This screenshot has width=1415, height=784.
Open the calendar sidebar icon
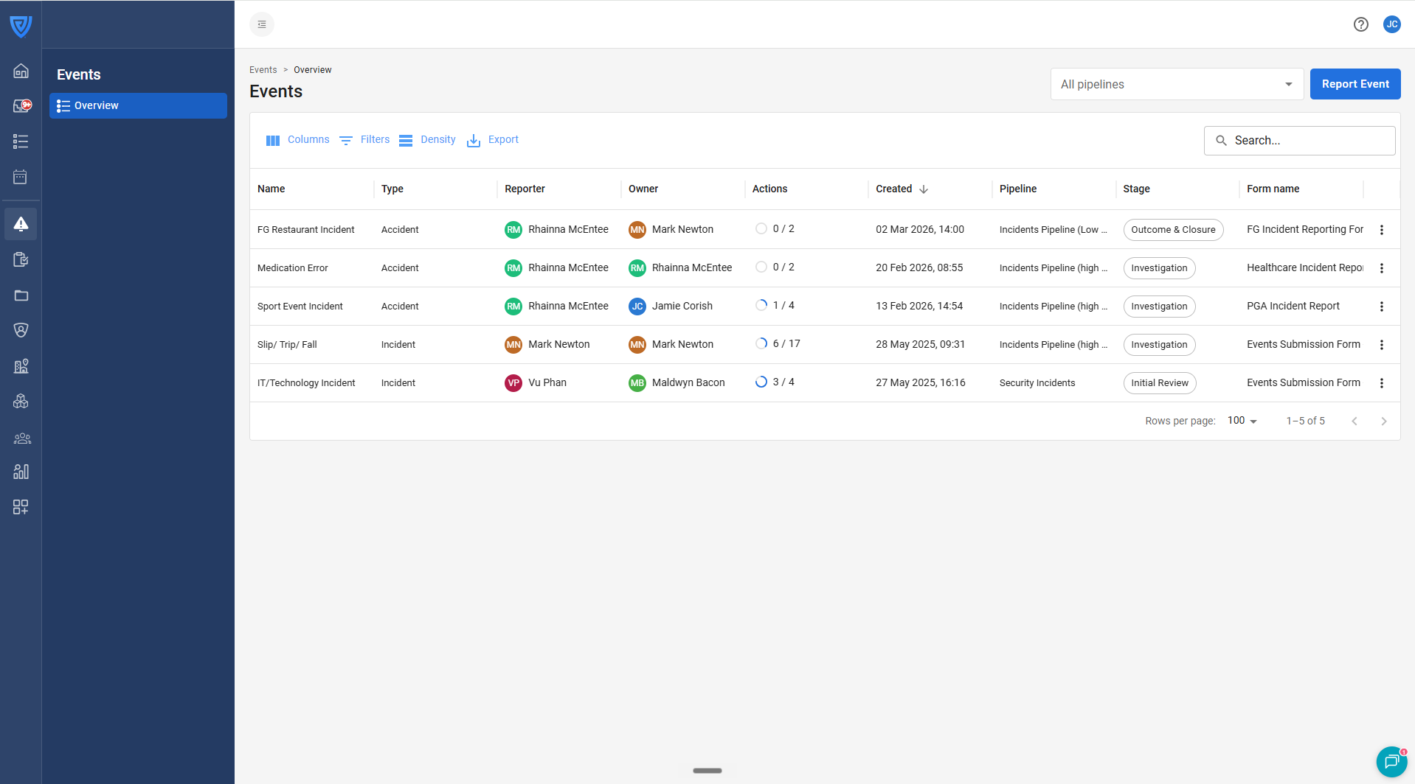[x=21, y=177]
